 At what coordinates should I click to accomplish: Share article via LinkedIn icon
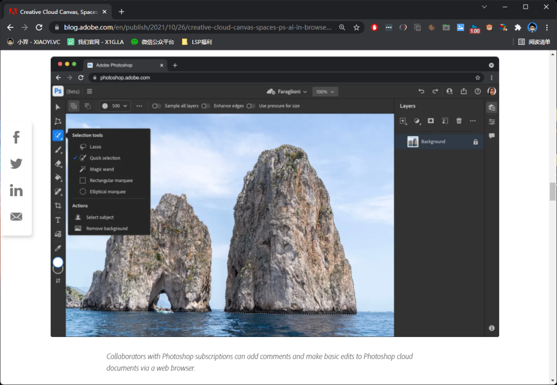click(16, 190)
